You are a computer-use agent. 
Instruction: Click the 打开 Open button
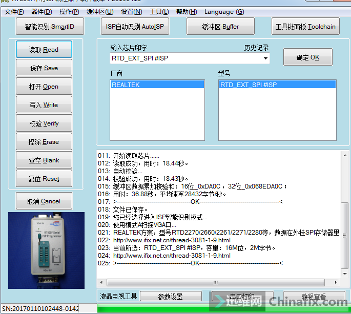(44, 87)
